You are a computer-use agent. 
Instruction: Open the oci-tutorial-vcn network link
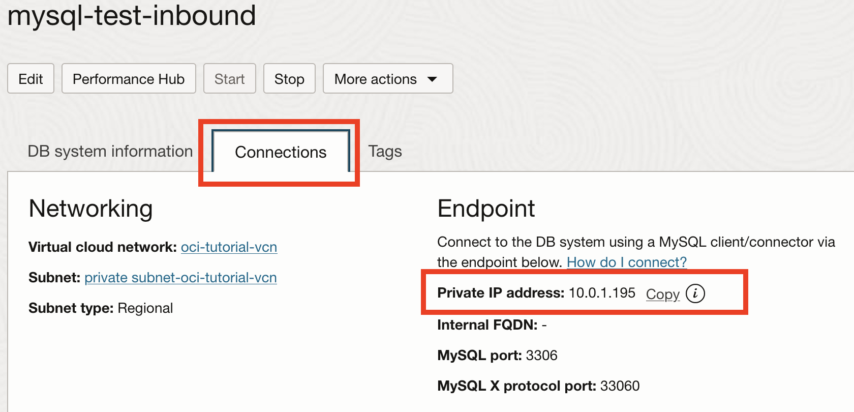coord(229,247)
